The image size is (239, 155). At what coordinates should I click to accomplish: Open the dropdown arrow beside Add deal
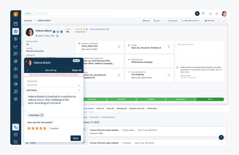click(218, 21)
